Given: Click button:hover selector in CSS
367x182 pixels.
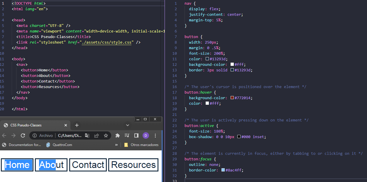Looking at the screenshot, I should tap(198, 92).
